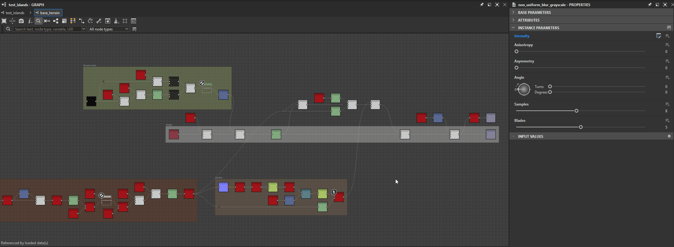Click the output preview window icon
The image size is (674, 247).
(108, 21)
